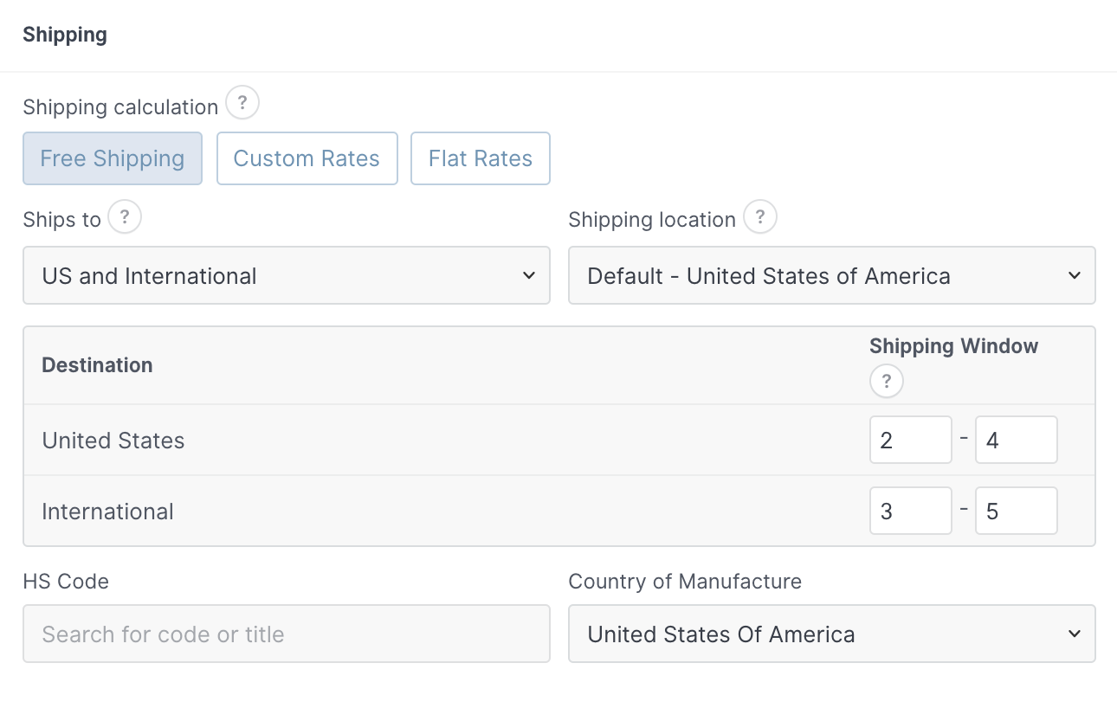Click help icon next to Shipping calculation
The image size is (1117, 708).
(242, 105)
